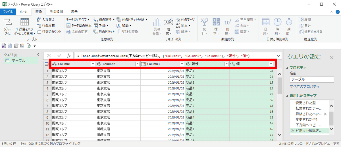341x147 pixels.
Task: Switch to the 列の追加 tab
Action: (x=56, y=12)
